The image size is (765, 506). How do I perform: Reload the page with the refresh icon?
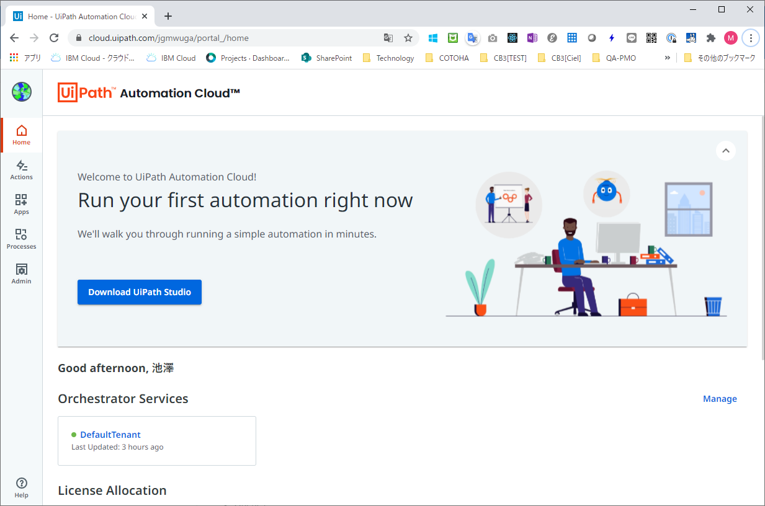54,38
